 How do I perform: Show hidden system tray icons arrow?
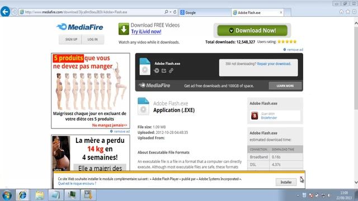pyautogui.click(x=298, y=195)
